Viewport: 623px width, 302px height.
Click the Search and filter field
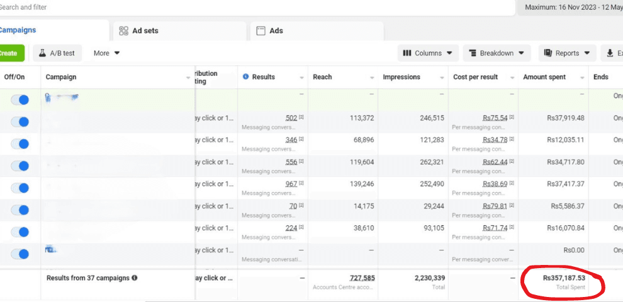[x=257, y=7]
